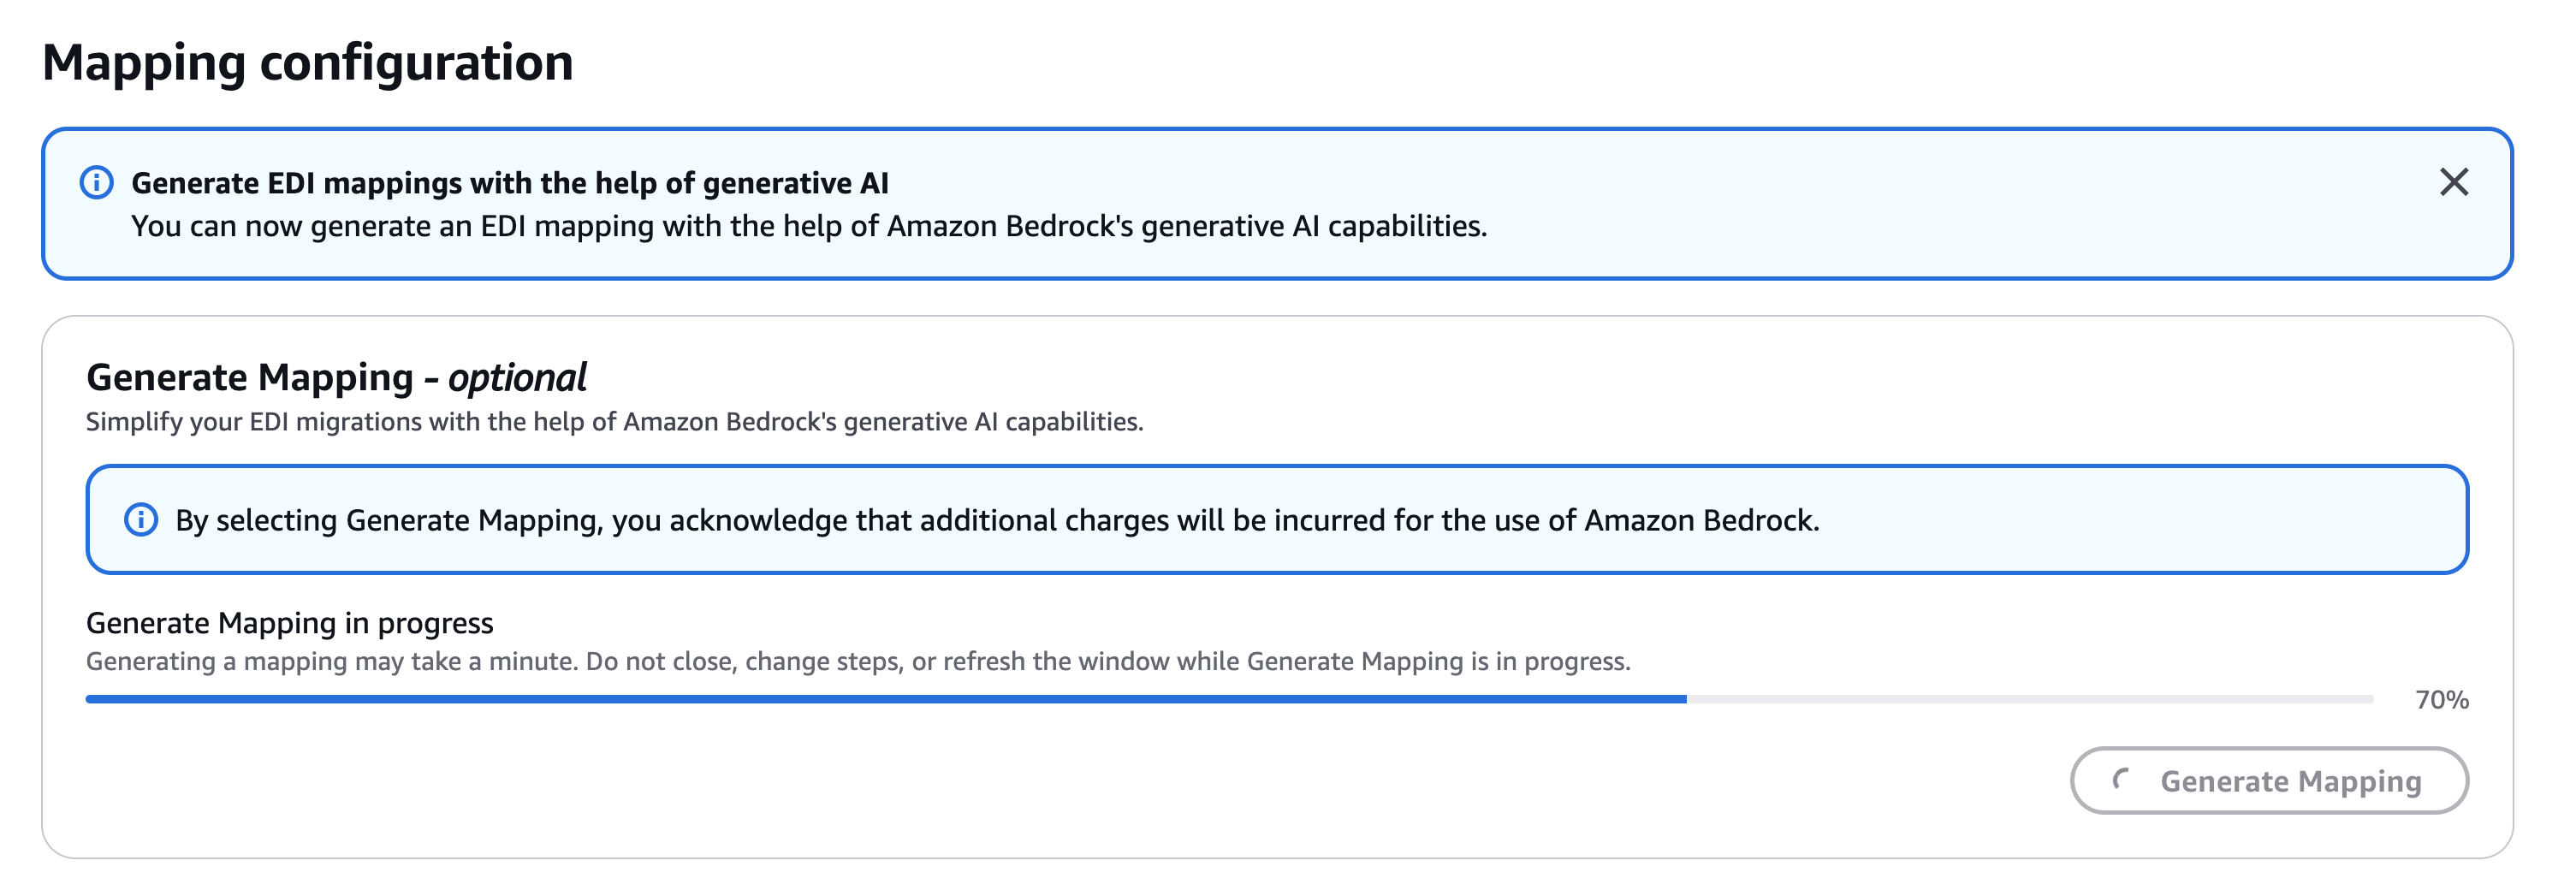This screenshot has width=2576, height=890.
Task: Click the italic "optional" word in the heading
Action: [x=517, y=378]
